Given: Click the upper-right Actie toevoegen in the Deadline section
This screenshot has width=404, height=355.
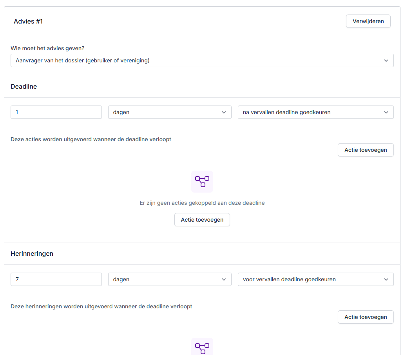Looking at the screenshot, I should [x=366, y=150].
